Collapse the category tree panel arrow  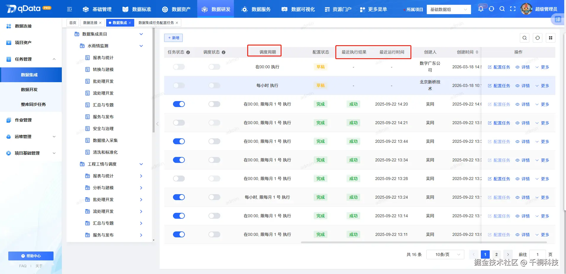point(157,124)
